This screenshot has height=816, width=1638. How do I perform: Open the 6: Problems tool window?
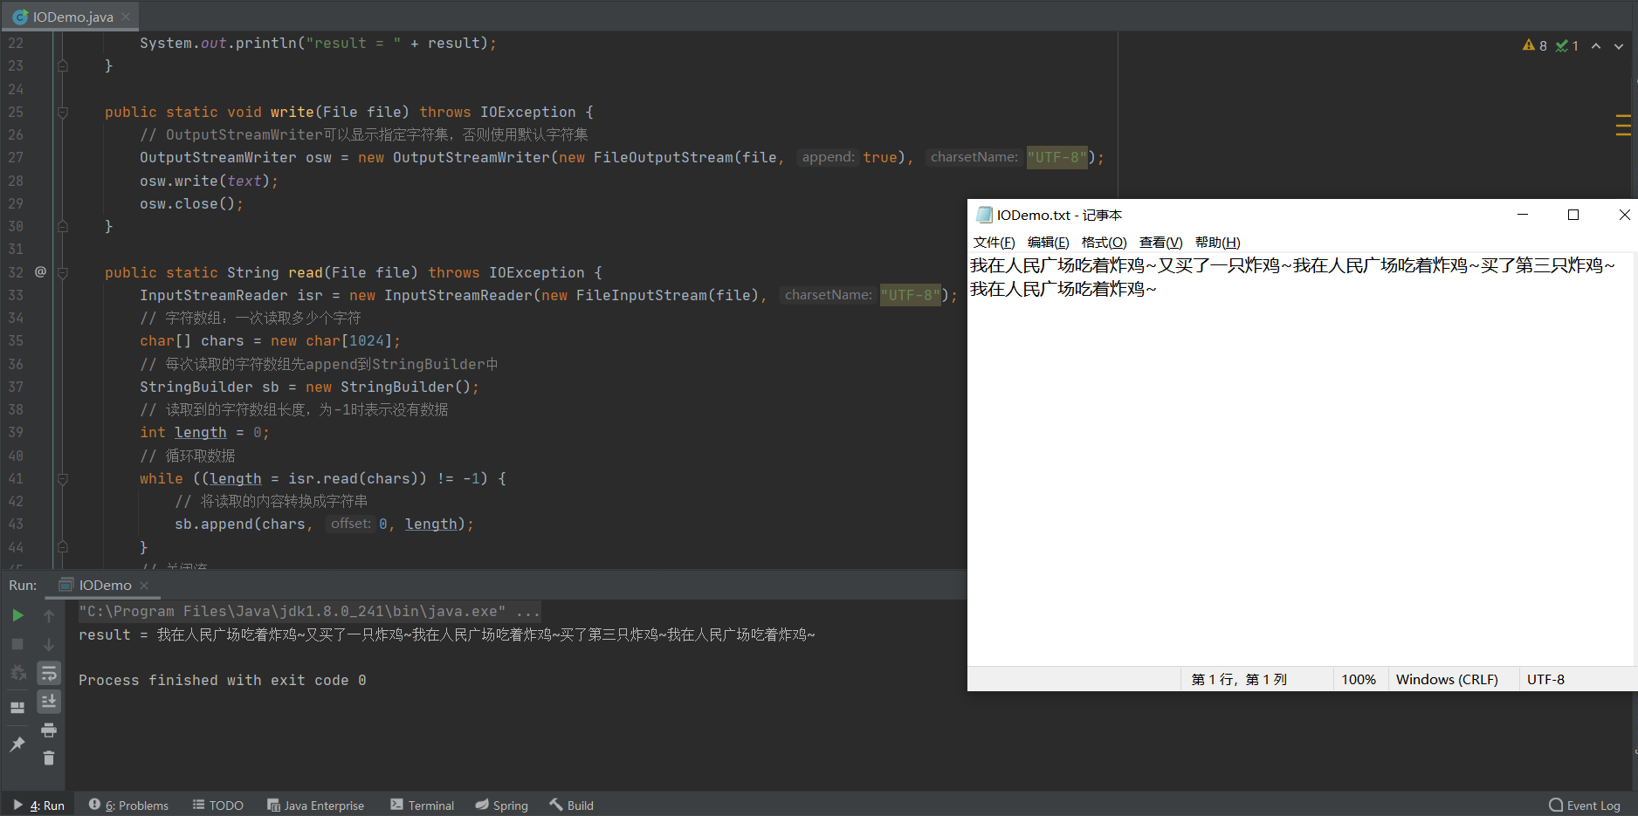[x=128, y=806]
